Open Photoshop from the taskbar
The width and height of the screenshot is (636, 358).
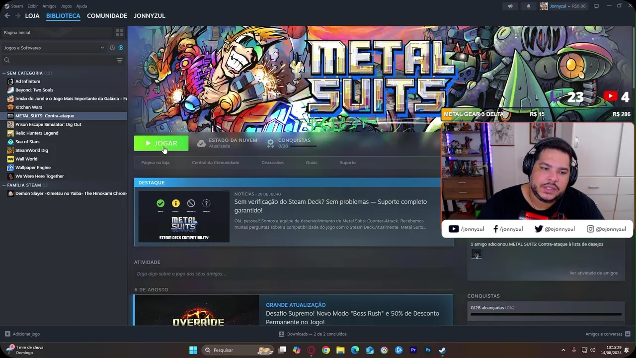[x=428, y=350]
